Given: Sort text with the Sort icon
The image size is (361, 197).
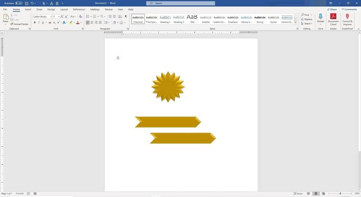Looking at the screenshot, I should [120, 17].
